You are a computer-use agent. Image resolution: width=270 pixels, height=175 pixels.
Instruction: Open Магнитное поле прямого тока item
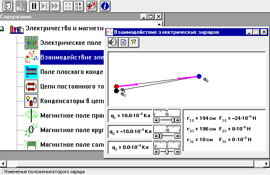tap(72, 116)
